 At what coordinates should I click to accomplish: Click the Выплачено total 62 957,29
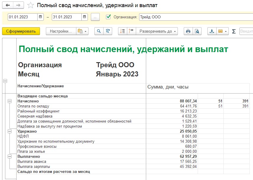coord(188,157)
